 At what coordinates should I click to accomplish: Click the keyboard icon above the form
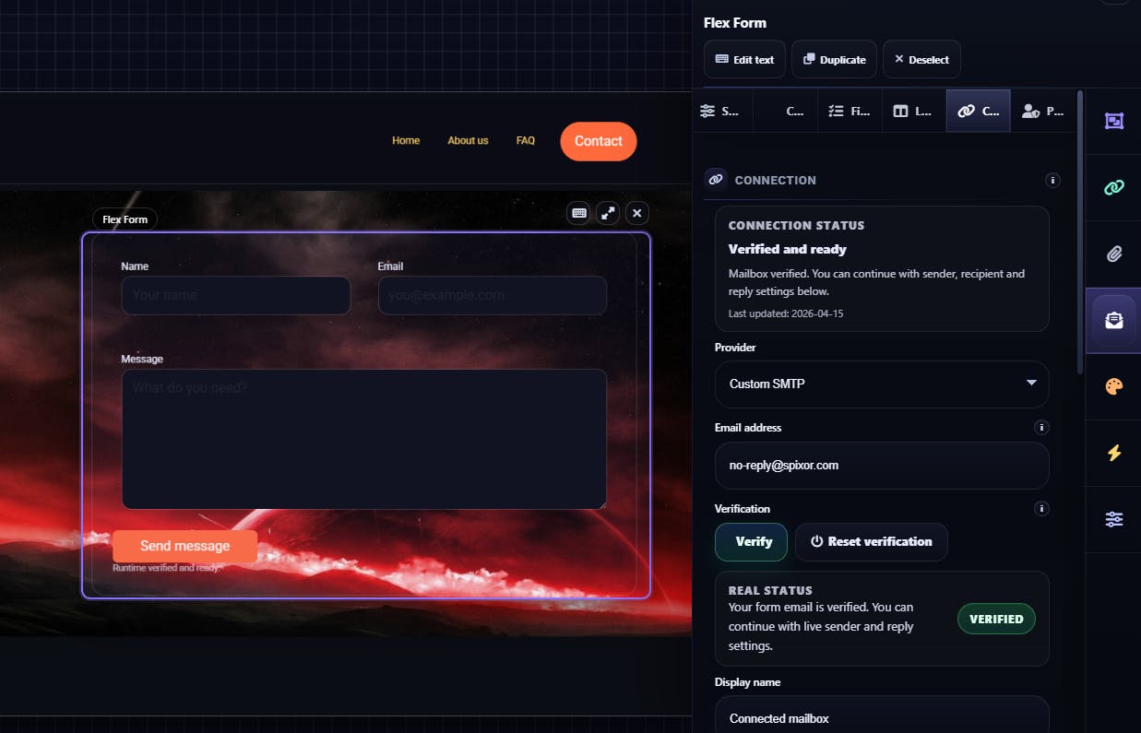tap(578, 213)
